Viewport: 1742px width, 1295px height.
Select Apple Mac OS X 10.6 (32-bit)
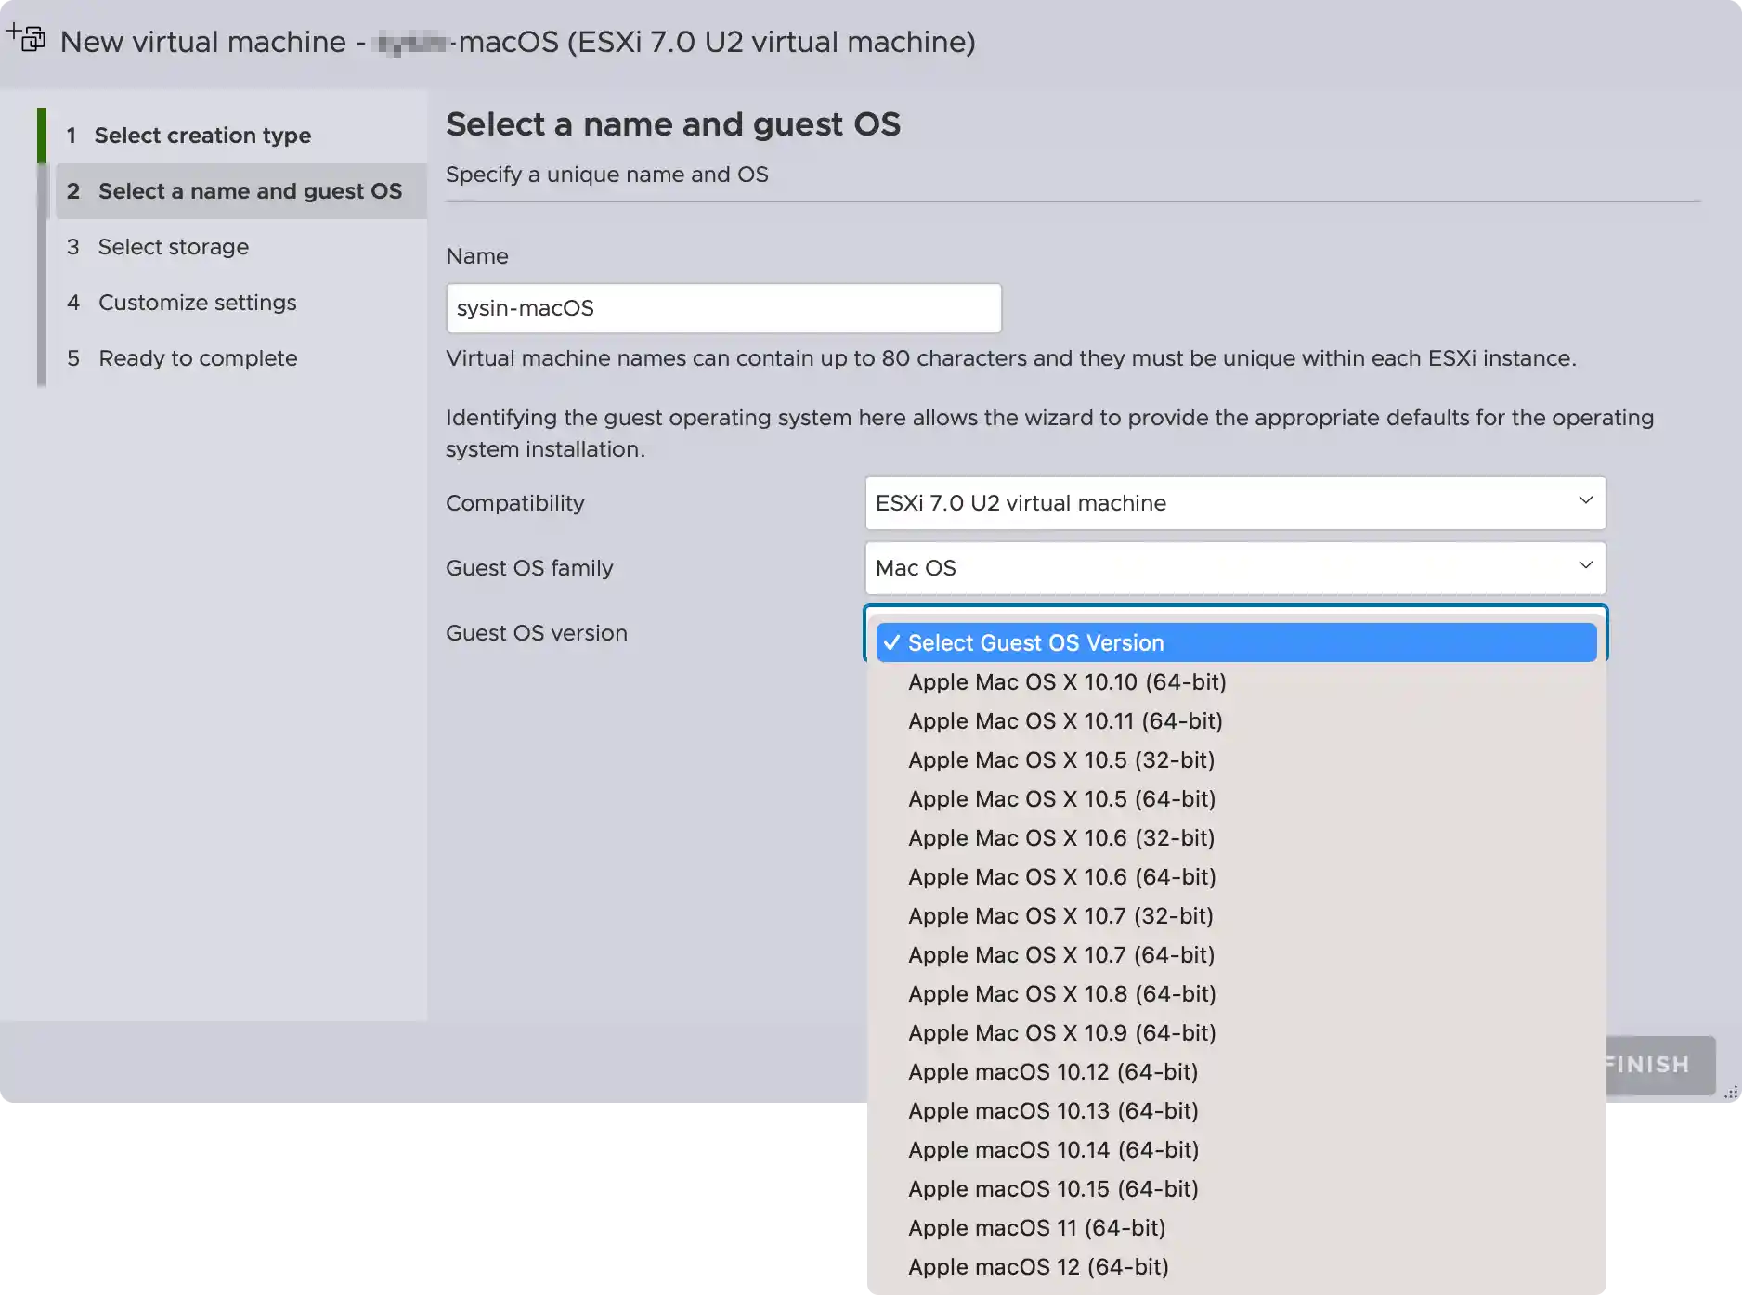tap(1236, 838)
